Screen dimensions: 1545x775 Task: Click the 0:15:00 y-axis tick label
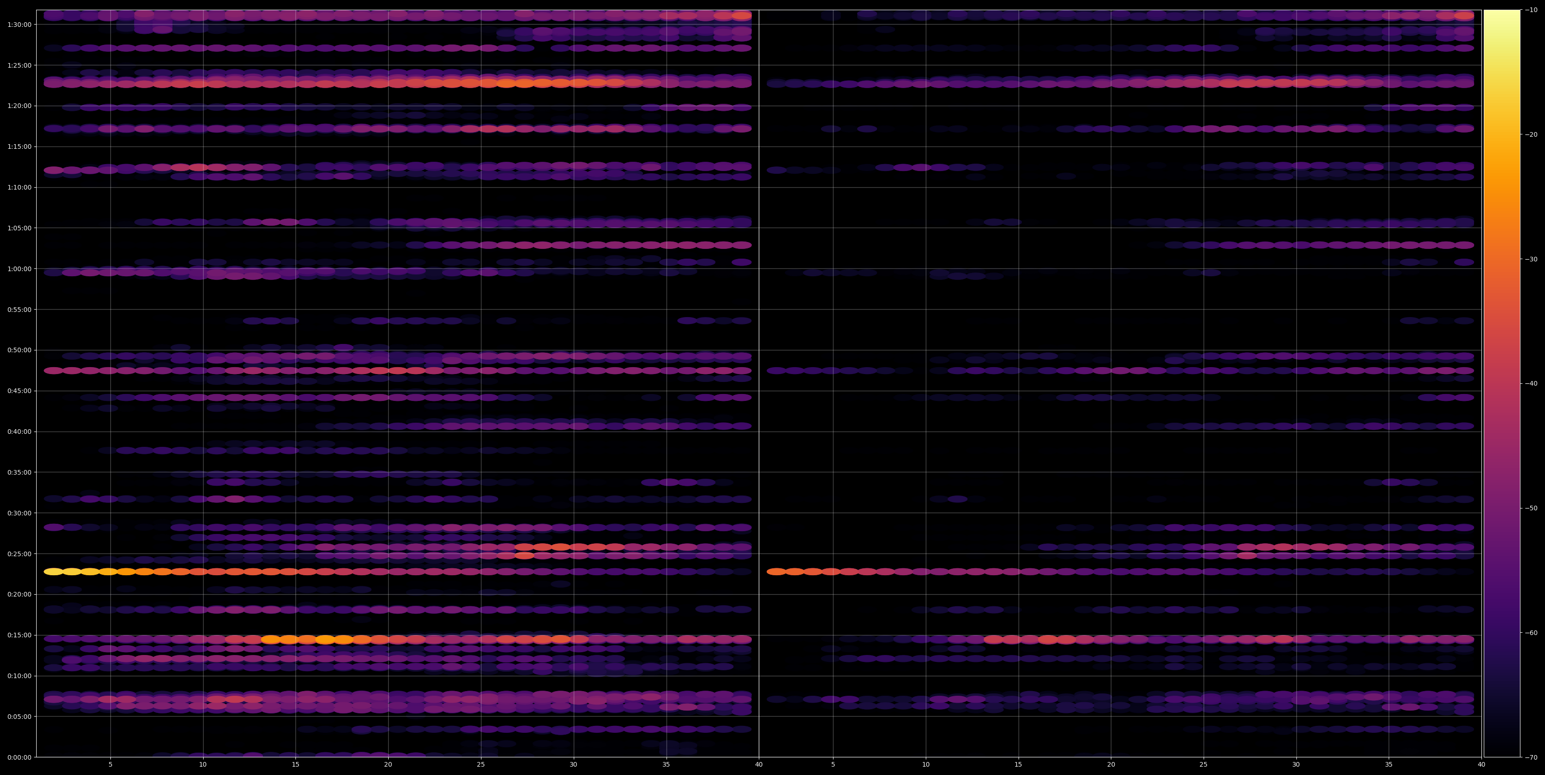point(19,635)
